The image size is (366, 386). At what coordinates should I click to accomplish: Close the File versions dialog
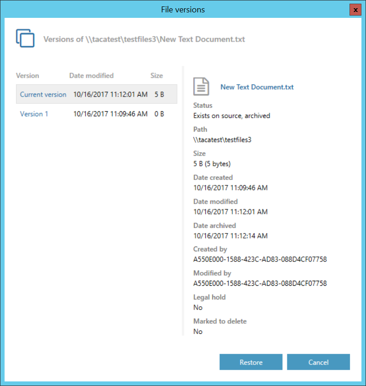(x=355, y=10)
